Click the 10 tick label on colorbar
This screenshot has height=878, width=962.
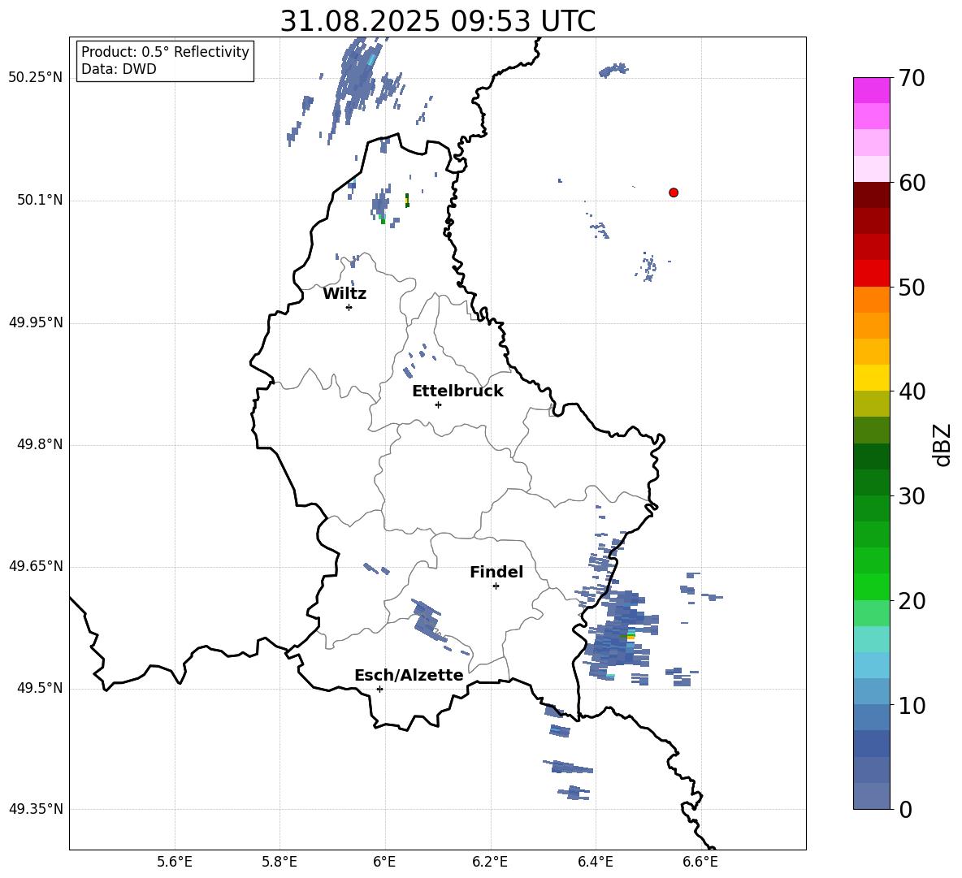(x=912, y=705)
